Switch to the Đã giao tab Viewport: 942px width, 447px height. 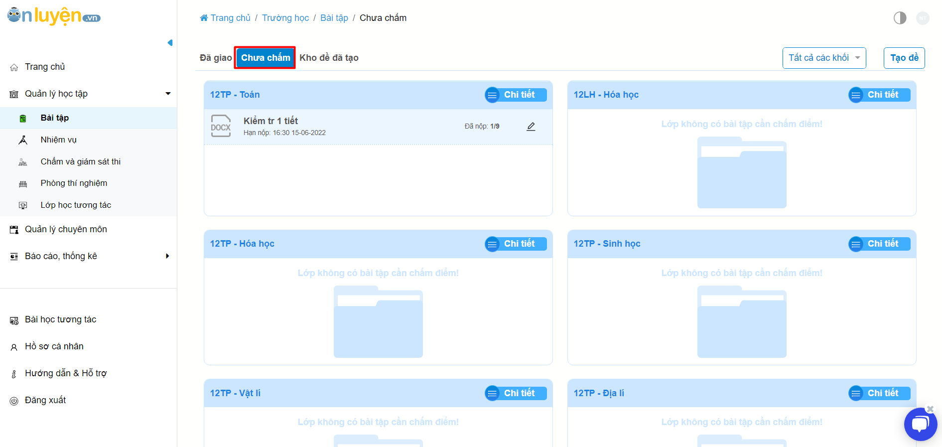point(216,58)
